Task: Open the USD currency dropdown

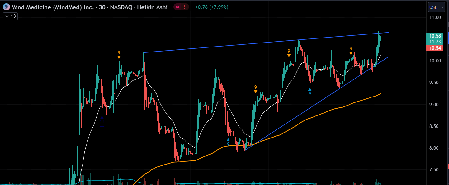Action: (x=436, y=7)
